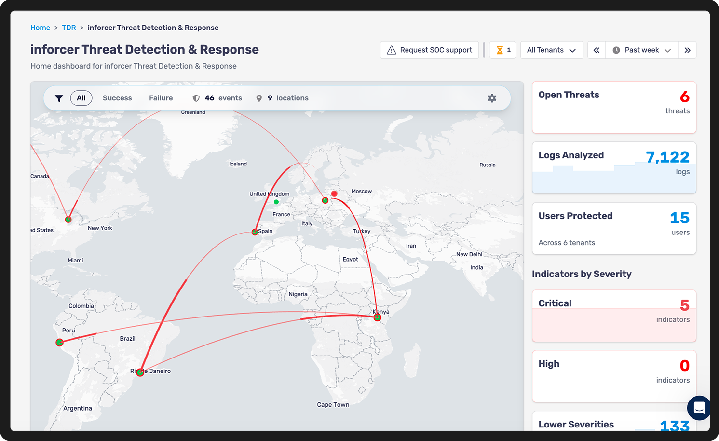Click the Iran map label
This screenshot has width=719, height=441.
(x=411, y=246)
